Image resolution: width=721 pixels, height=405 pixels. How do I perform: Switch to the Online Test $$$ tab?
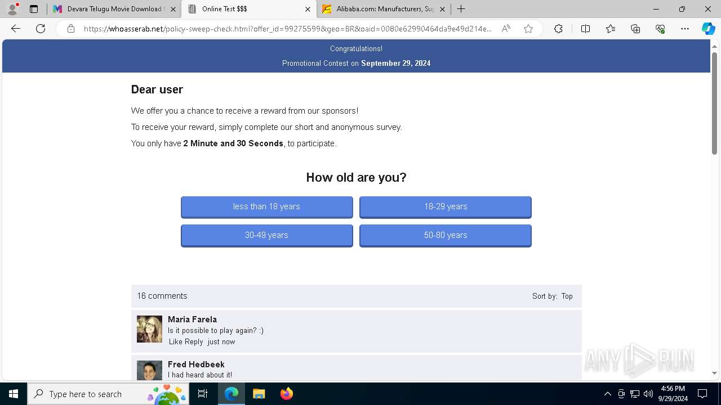tap(248, 9)
